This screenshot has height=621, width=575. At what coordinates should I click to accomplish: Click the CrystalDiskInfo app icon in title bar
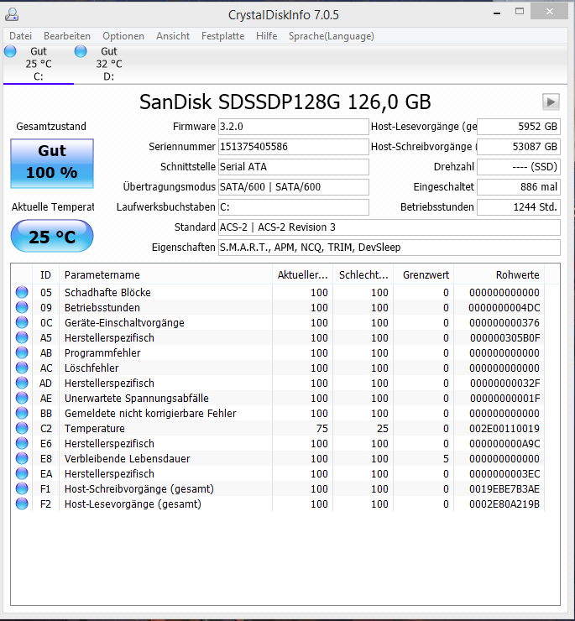coord(12,14)
